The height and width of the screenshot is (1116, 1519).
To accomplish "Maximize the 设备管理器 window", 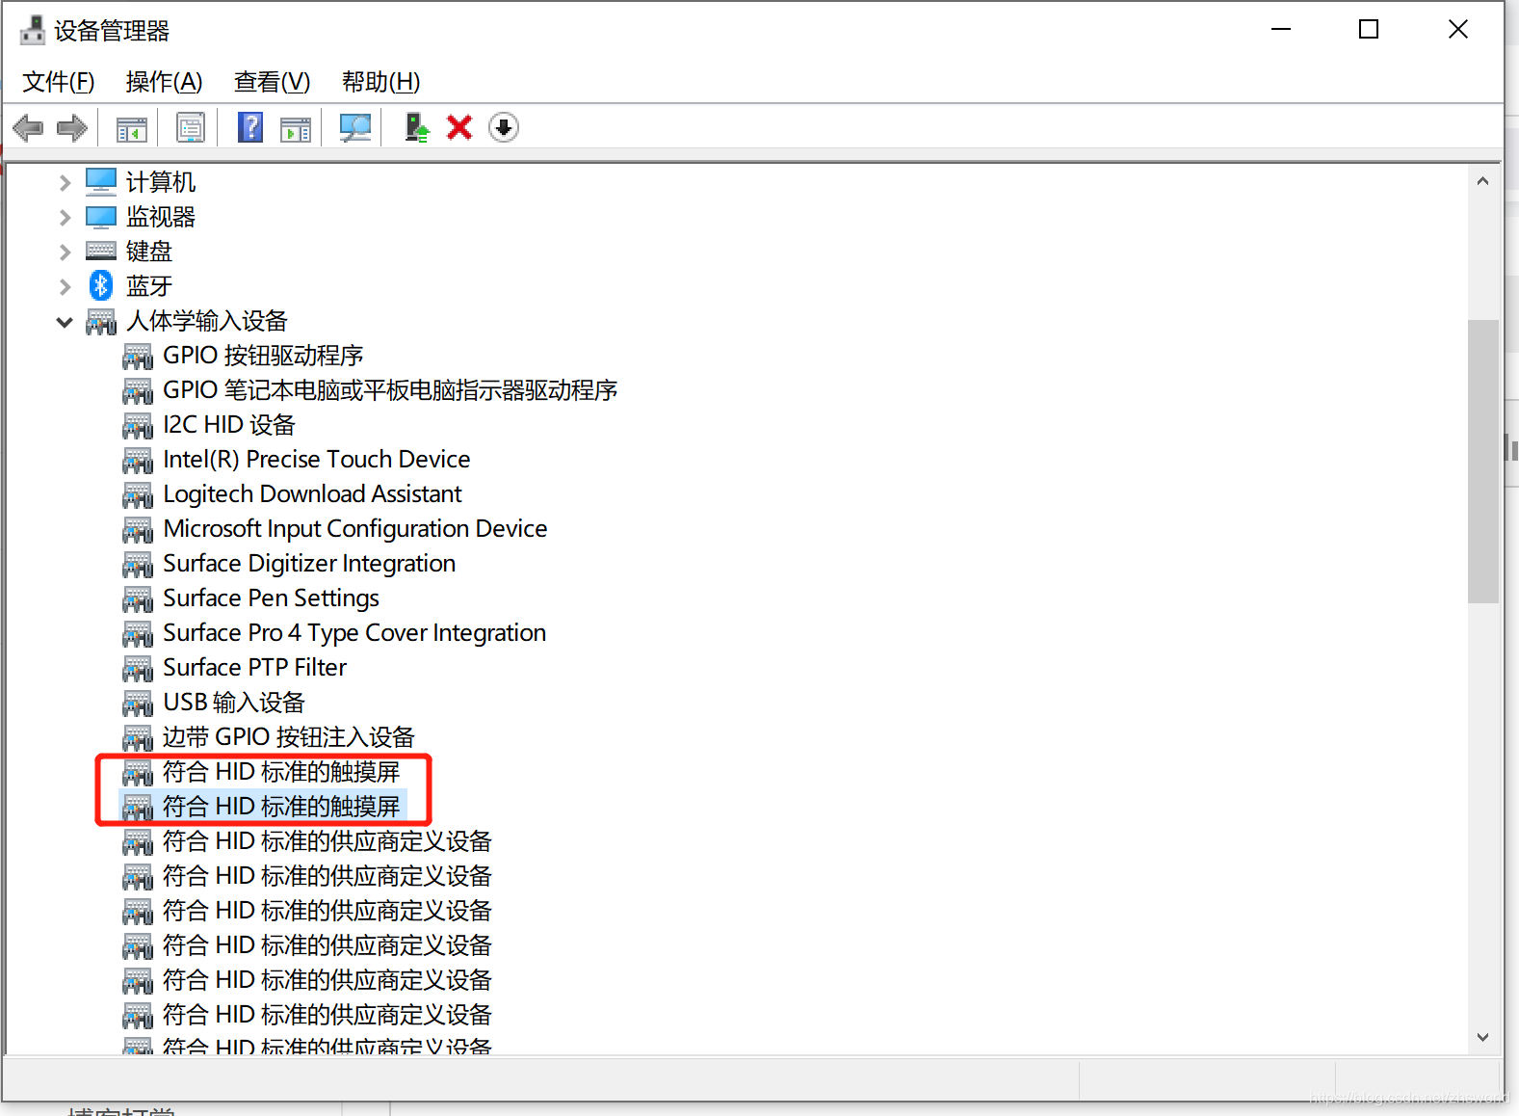I will click(1369, 30).
